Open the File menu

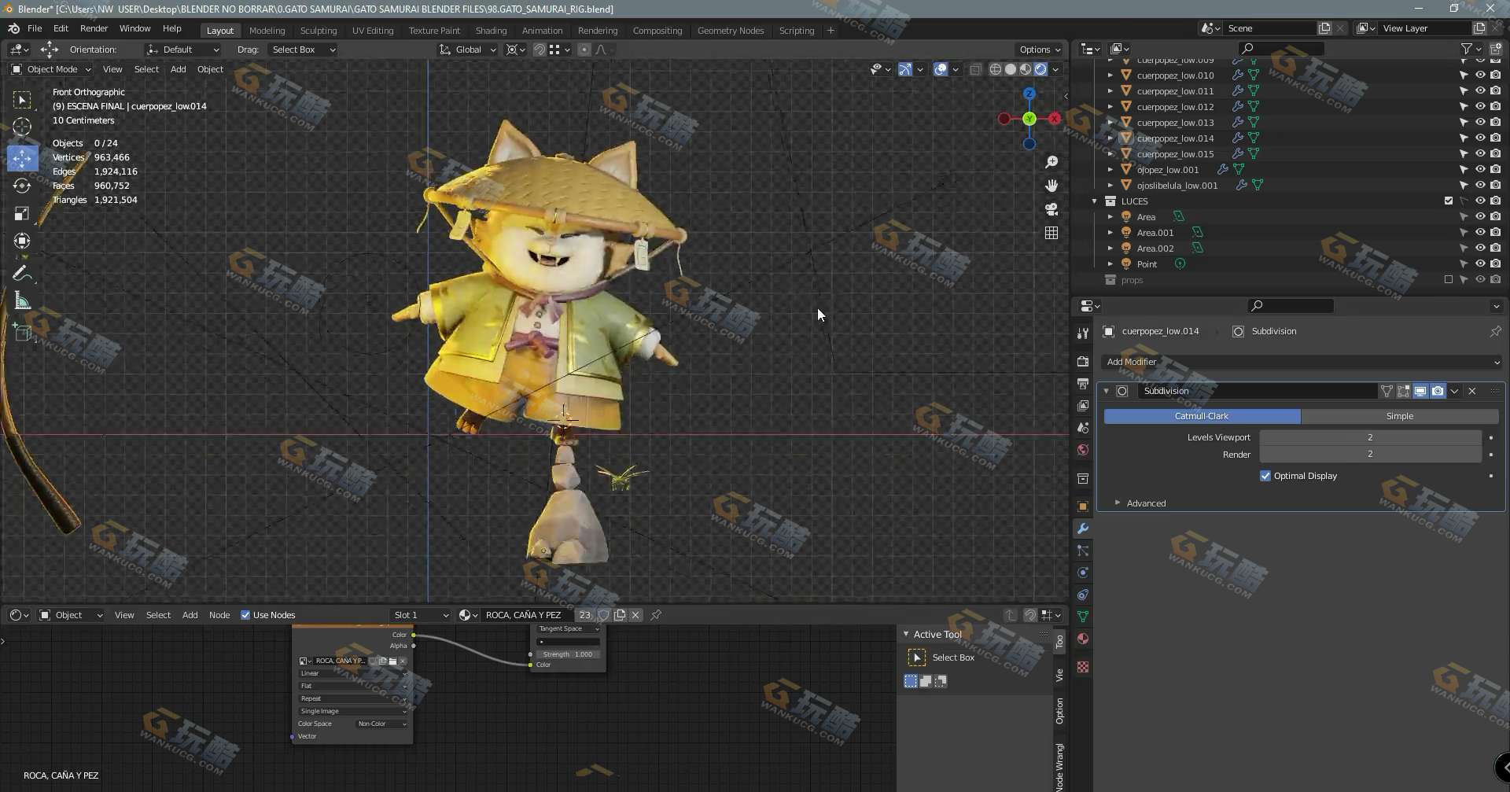point(35,28)
